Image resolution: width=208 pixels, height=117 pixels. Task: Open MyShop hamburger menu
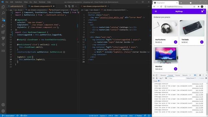coord(156,11)
